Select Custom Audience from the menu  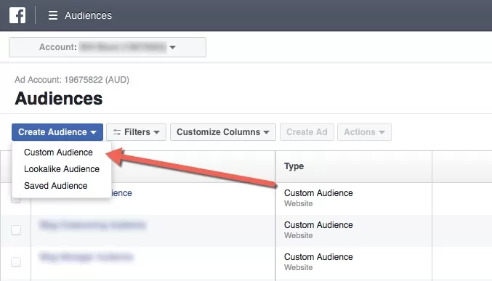[x=58, y=152]
